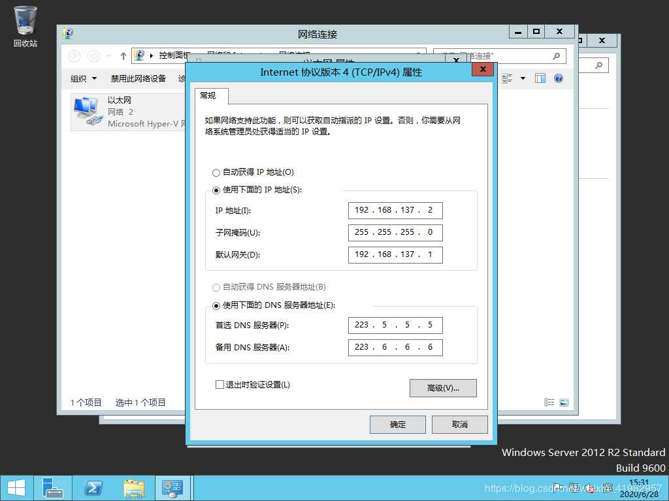Viewport: 669px width, 501px height.
Task: Select Obtain IP address automatically
Action: click(216, 172)
